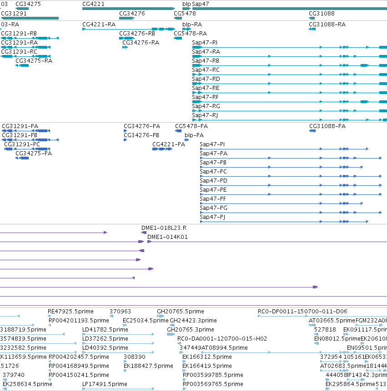Select the CG31291 gene bar in top track
This screenshot has height=391, width=387.
click(x=30, y=18)
